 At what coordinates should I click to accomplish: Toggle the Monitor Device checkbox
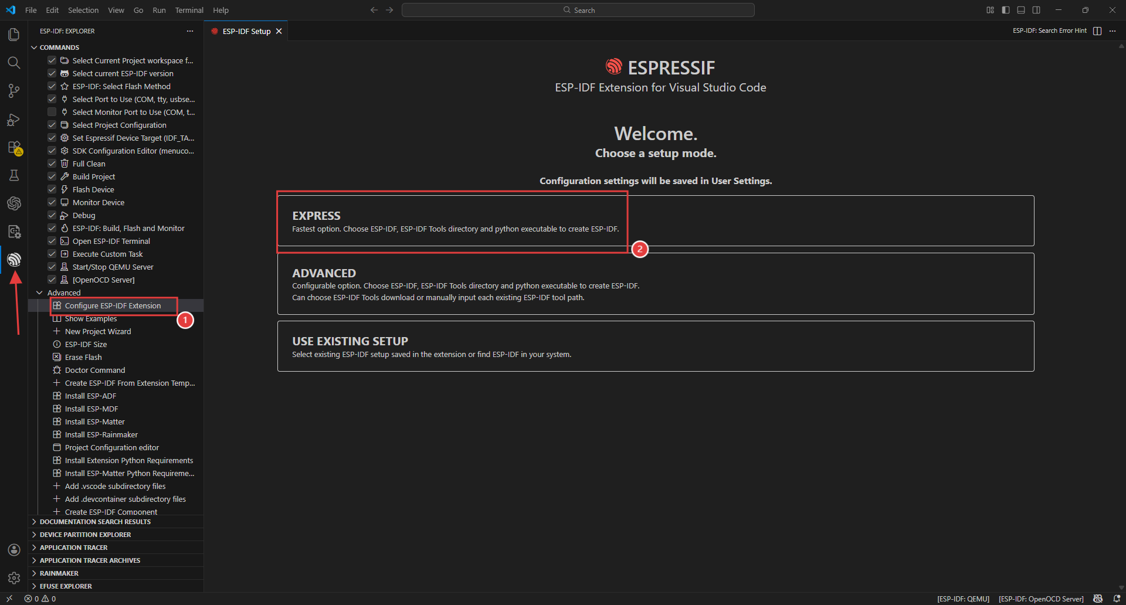click(x=52, y=202)
